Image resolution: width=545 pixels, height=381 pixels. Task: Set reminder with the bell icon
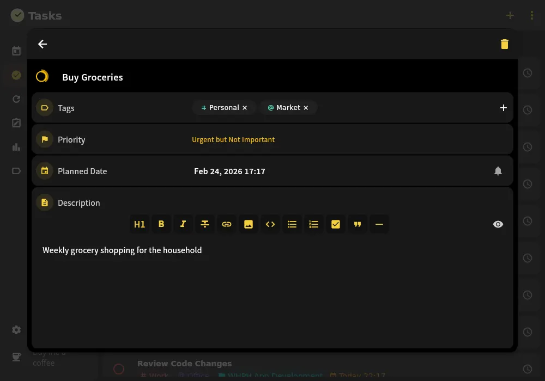click(x=498, y=171)
